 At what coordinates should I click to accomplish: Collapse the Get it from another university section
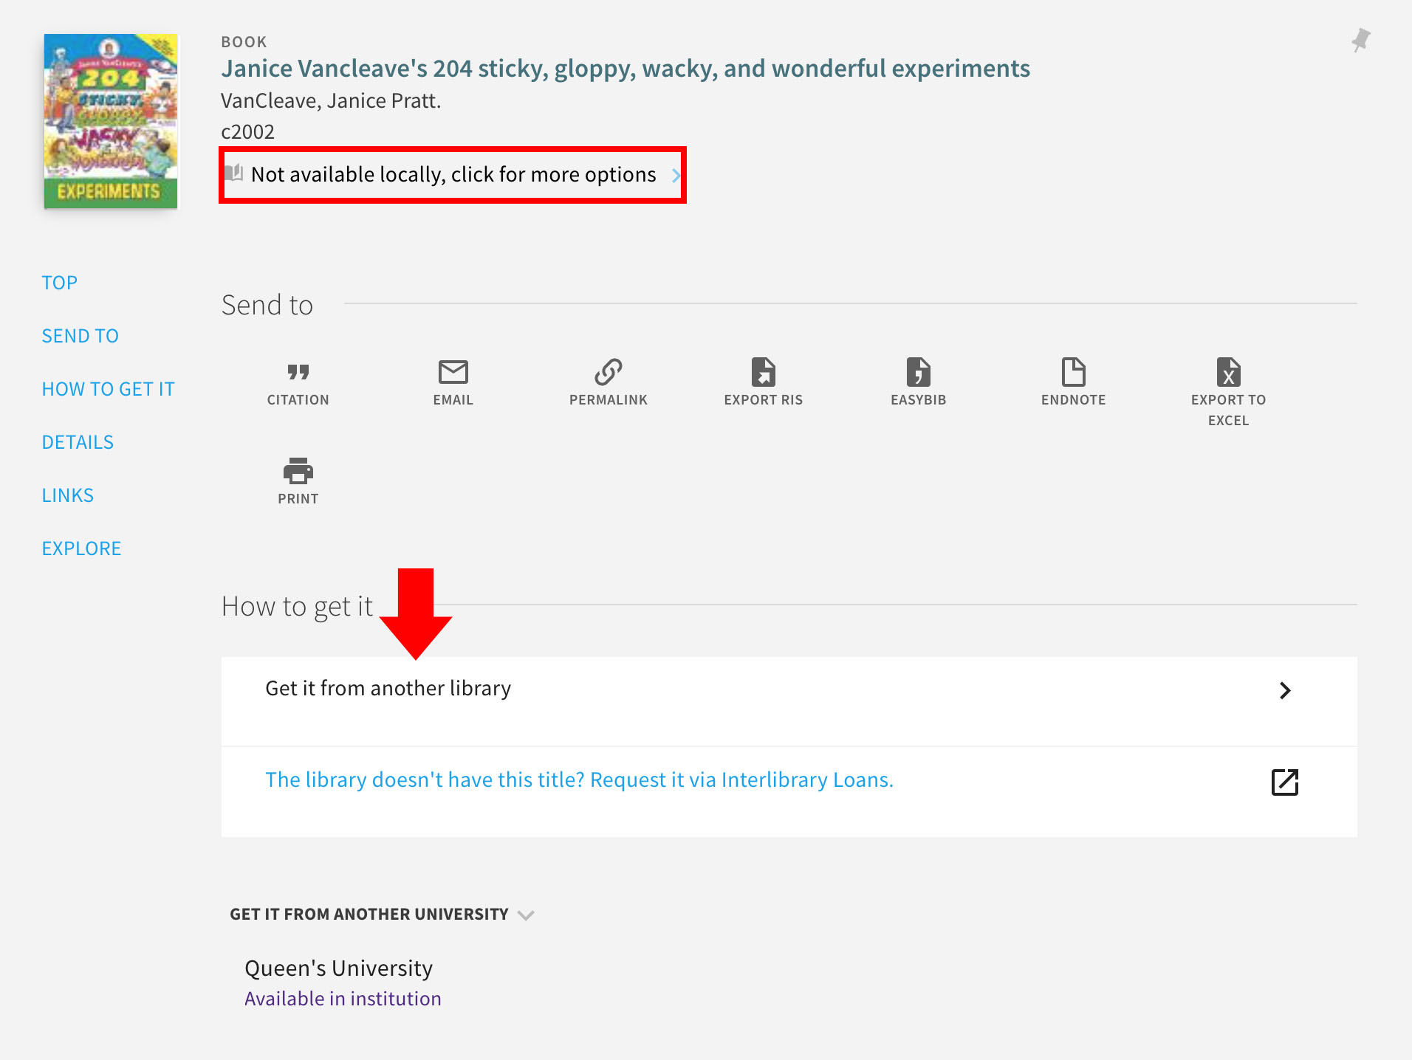[526, 915]
